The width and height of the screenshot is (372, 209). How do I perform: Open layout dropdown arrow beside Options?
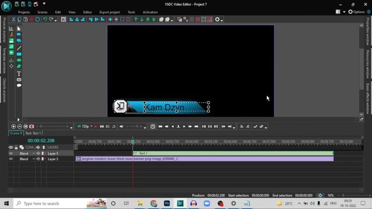[344, 12]
